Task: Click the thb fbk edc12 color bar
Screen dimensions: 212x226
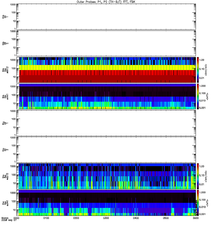Action: [x=198, y=70]
